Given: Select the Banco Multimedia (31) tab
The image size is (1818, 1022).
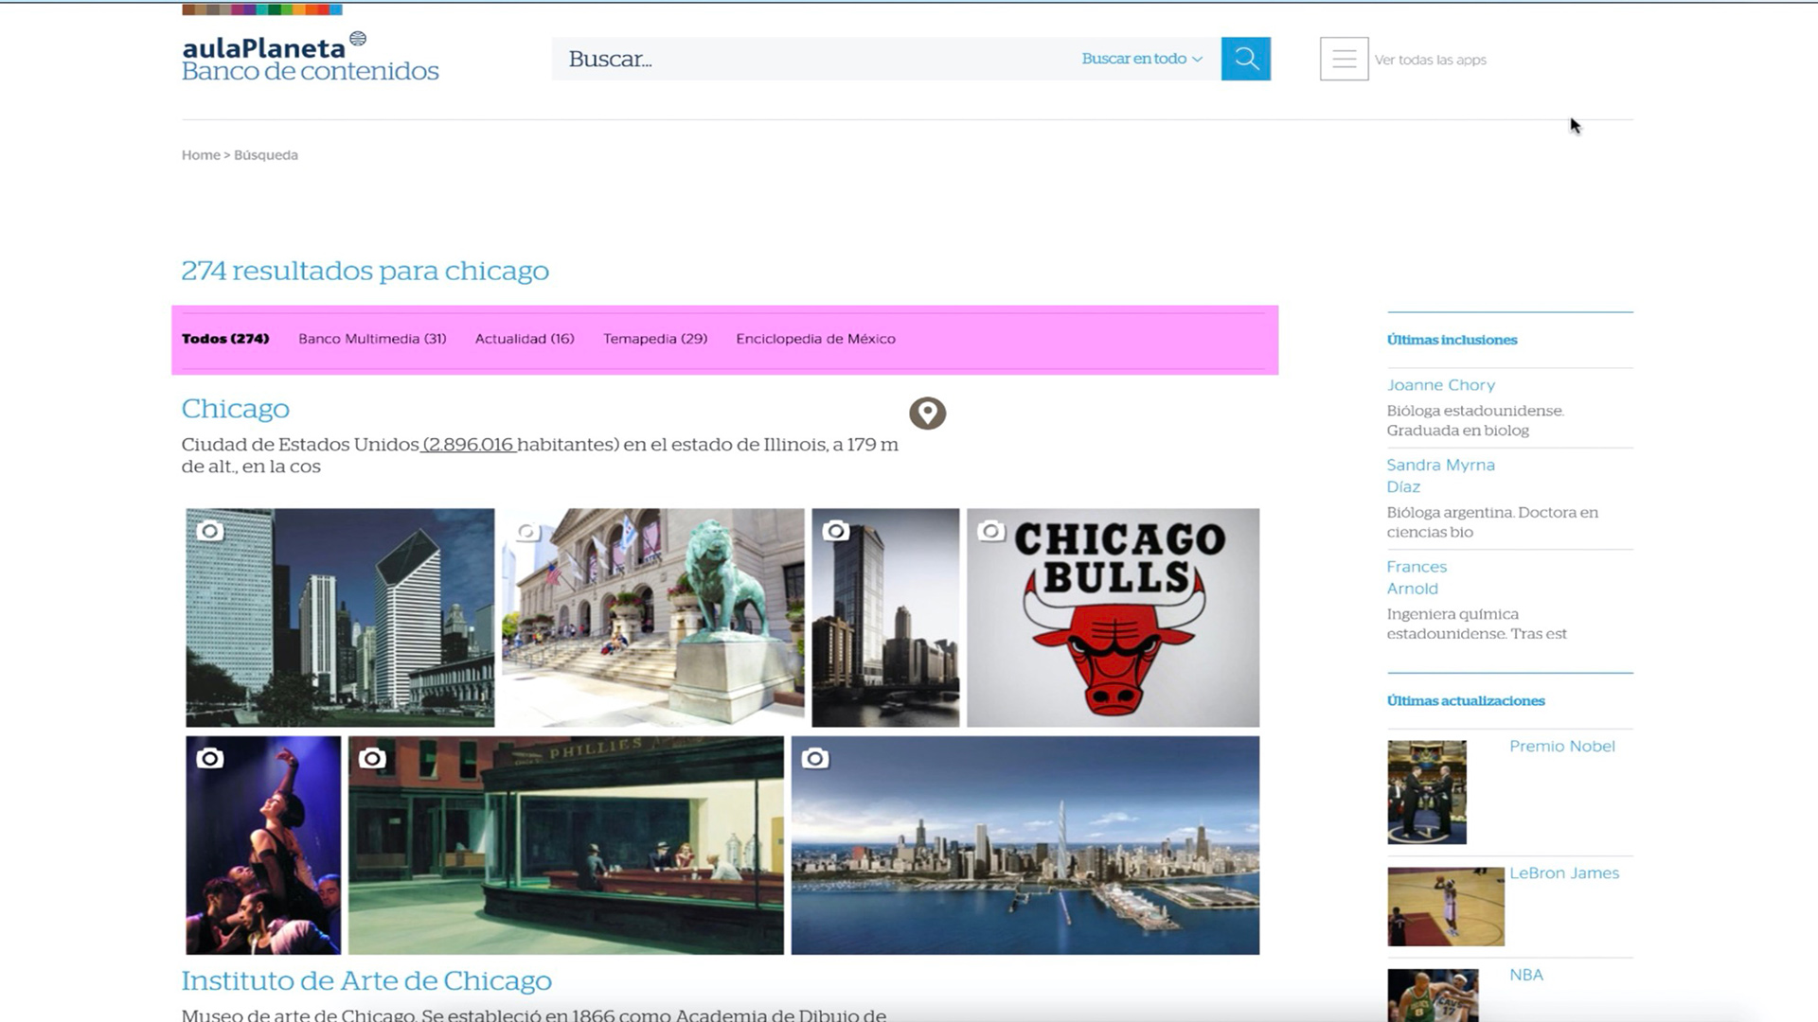Looking at the screenshot, I should [372, 339].
